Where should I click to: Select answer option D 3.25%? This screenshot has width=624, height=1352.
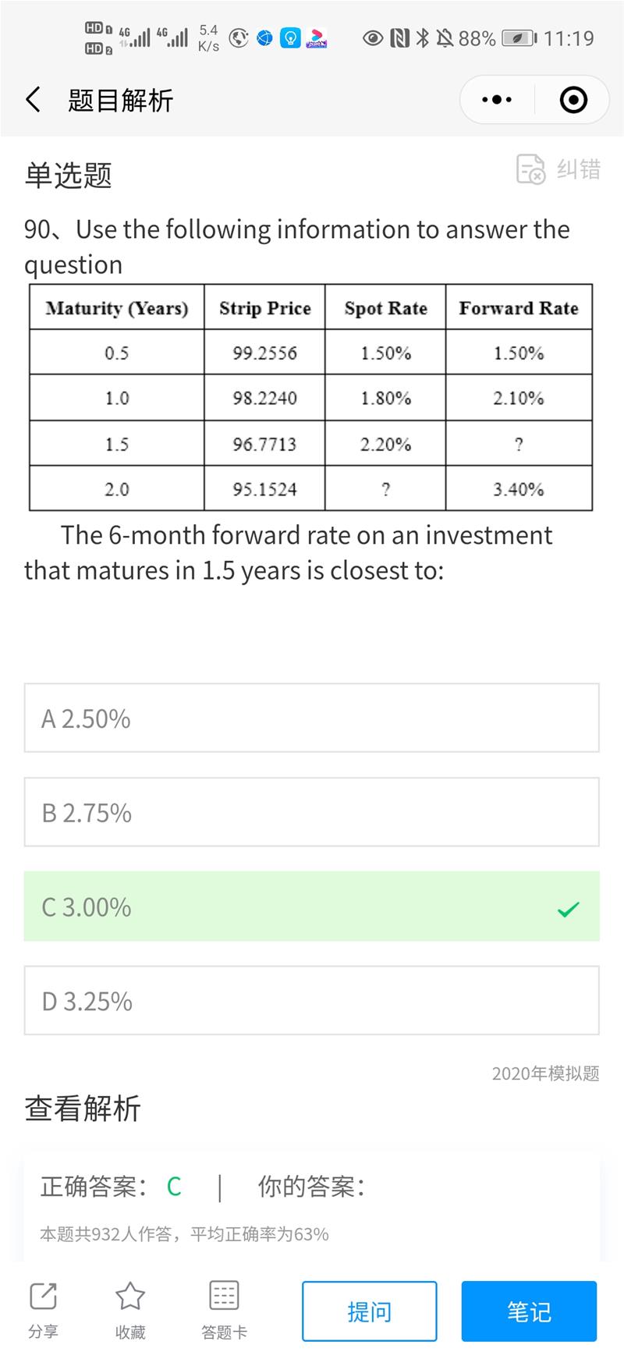[x=311, y=1000]
